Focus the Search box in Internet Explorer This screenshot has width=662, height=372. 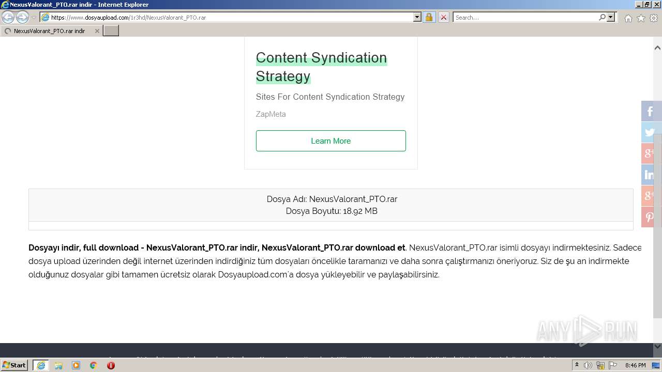tap(525, 18)
